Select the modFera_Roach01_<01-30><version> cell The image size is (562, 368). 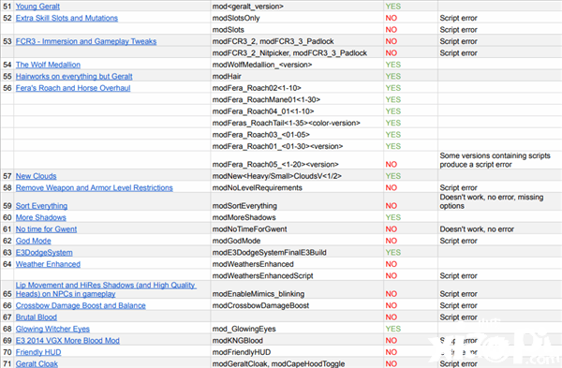tap(297, 146)
